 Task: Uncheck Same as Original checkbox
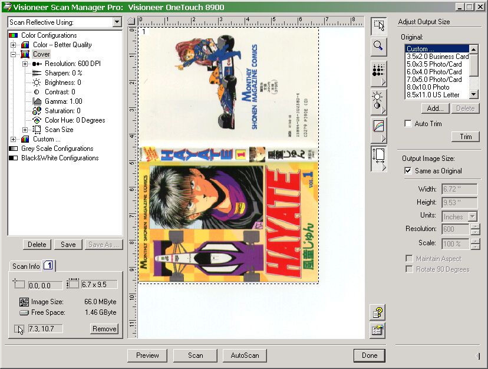tap(408, 170)
